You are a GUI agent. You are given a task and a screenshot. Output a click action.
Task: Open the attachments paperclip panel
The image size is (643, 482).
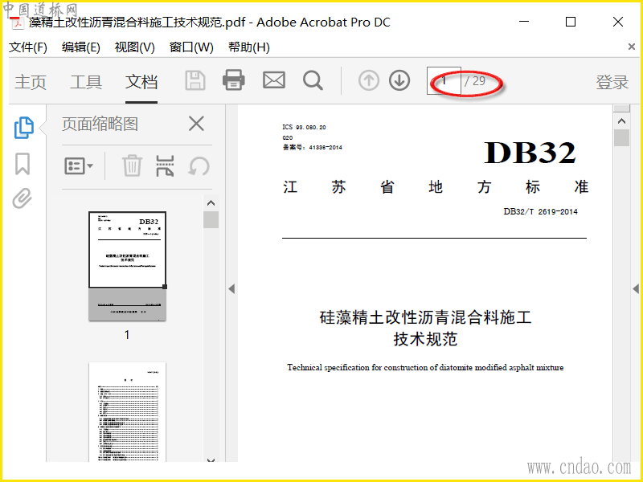tap(23, 198)
